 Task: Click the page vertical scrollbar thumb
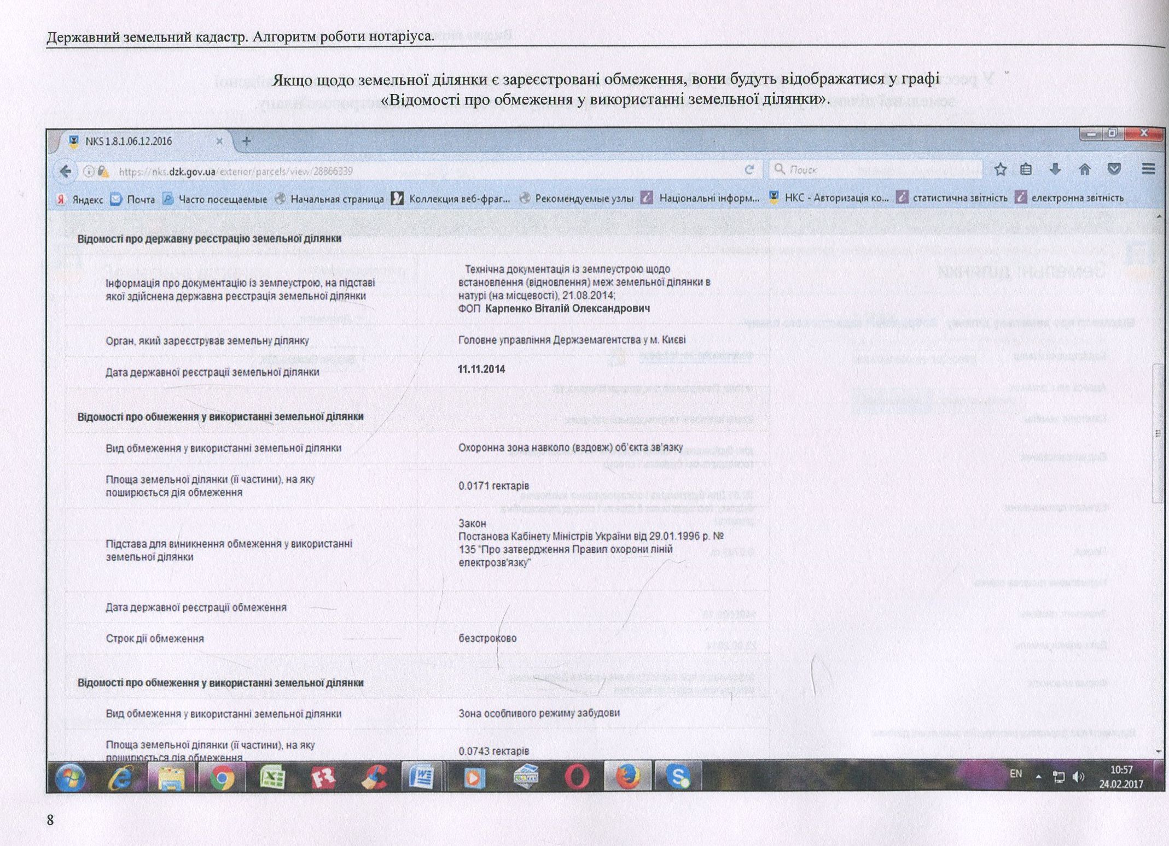1158,433
